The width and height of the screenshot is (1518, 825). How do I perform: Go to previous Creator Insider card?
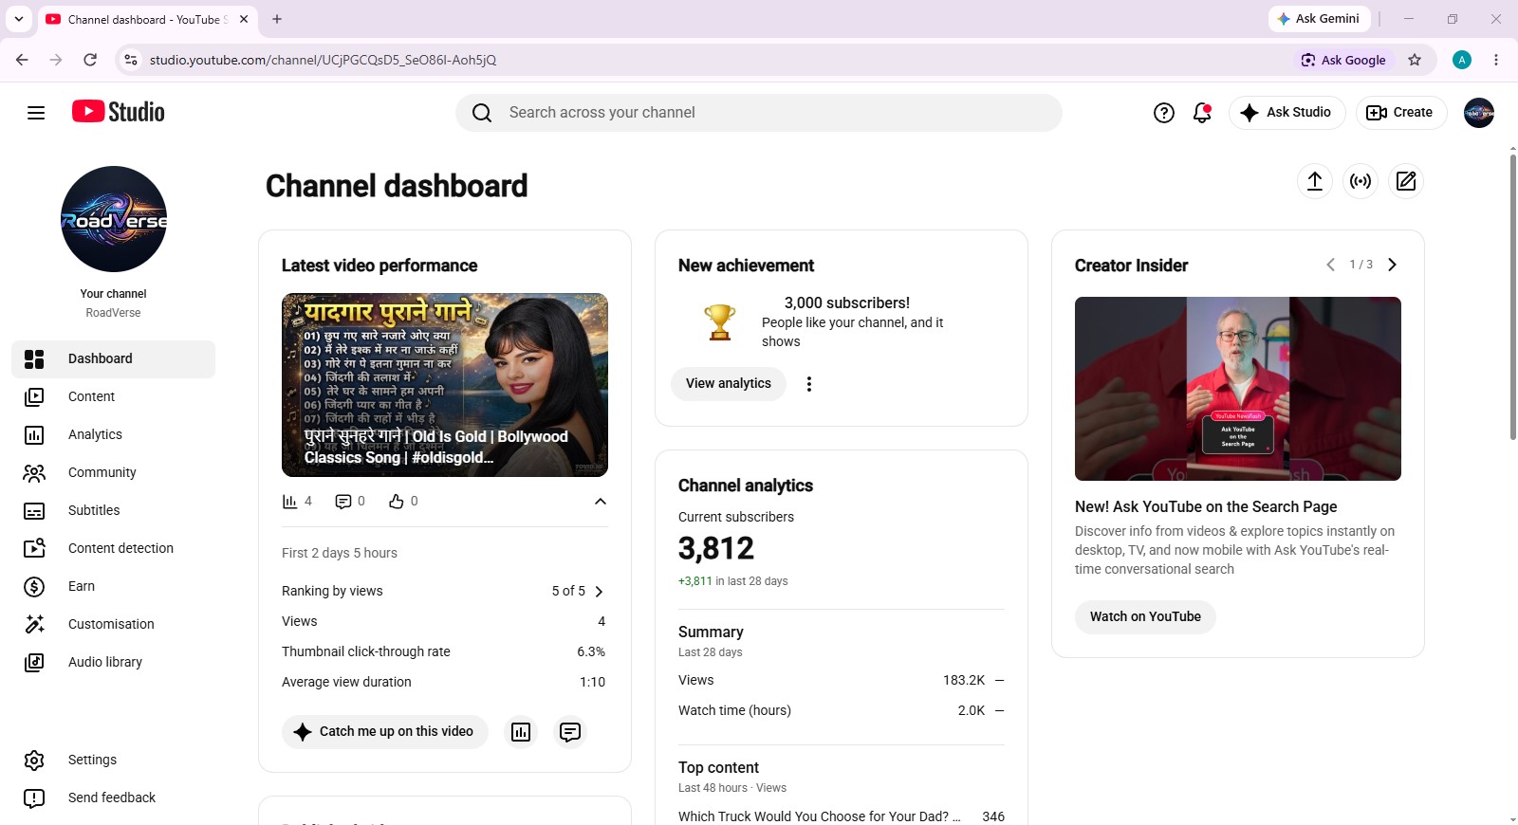[1330, 265]
